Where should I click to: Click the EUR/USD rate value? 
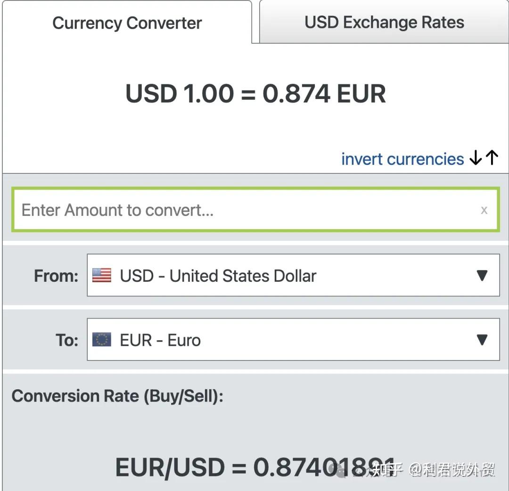pos(254,467)
